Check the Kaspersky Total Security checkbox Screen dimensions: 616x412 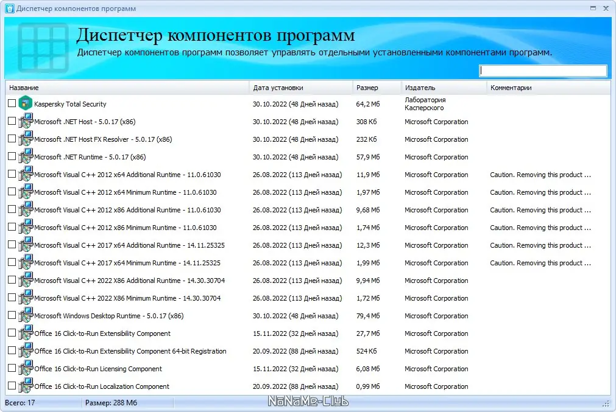(12, 103)
